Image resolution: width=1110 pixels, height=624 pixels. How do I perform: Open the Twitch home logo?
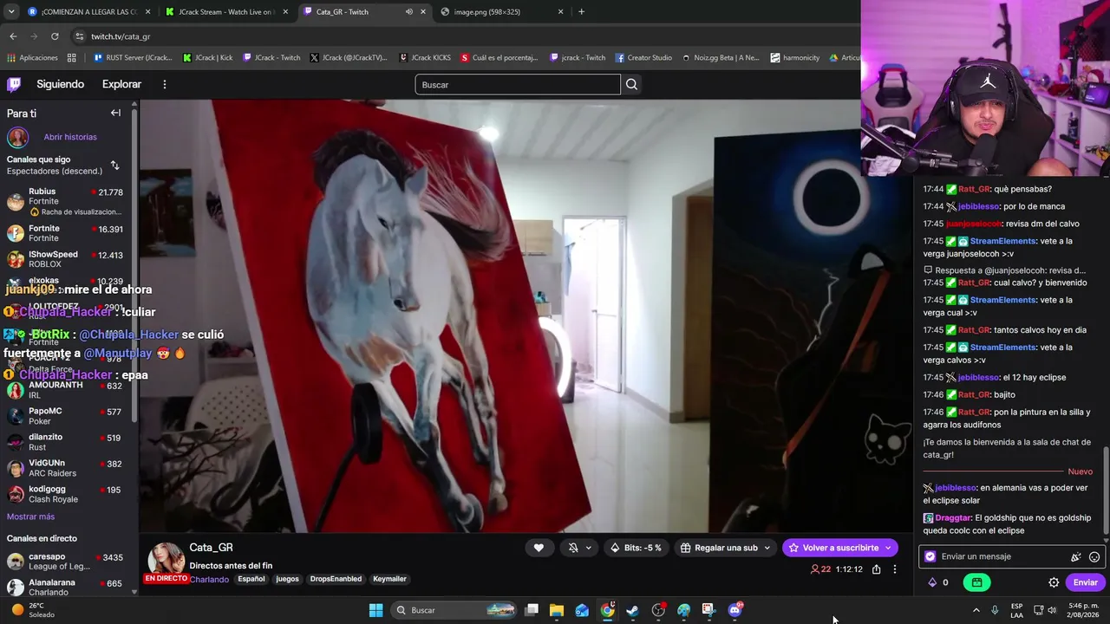[x=14, y=84]
